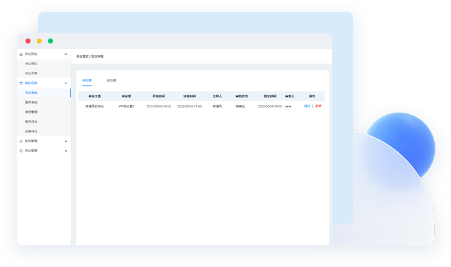This screenshot has width=451, height=267.
Task: Click the approver cell xxxx
Action: click(288, 106)
